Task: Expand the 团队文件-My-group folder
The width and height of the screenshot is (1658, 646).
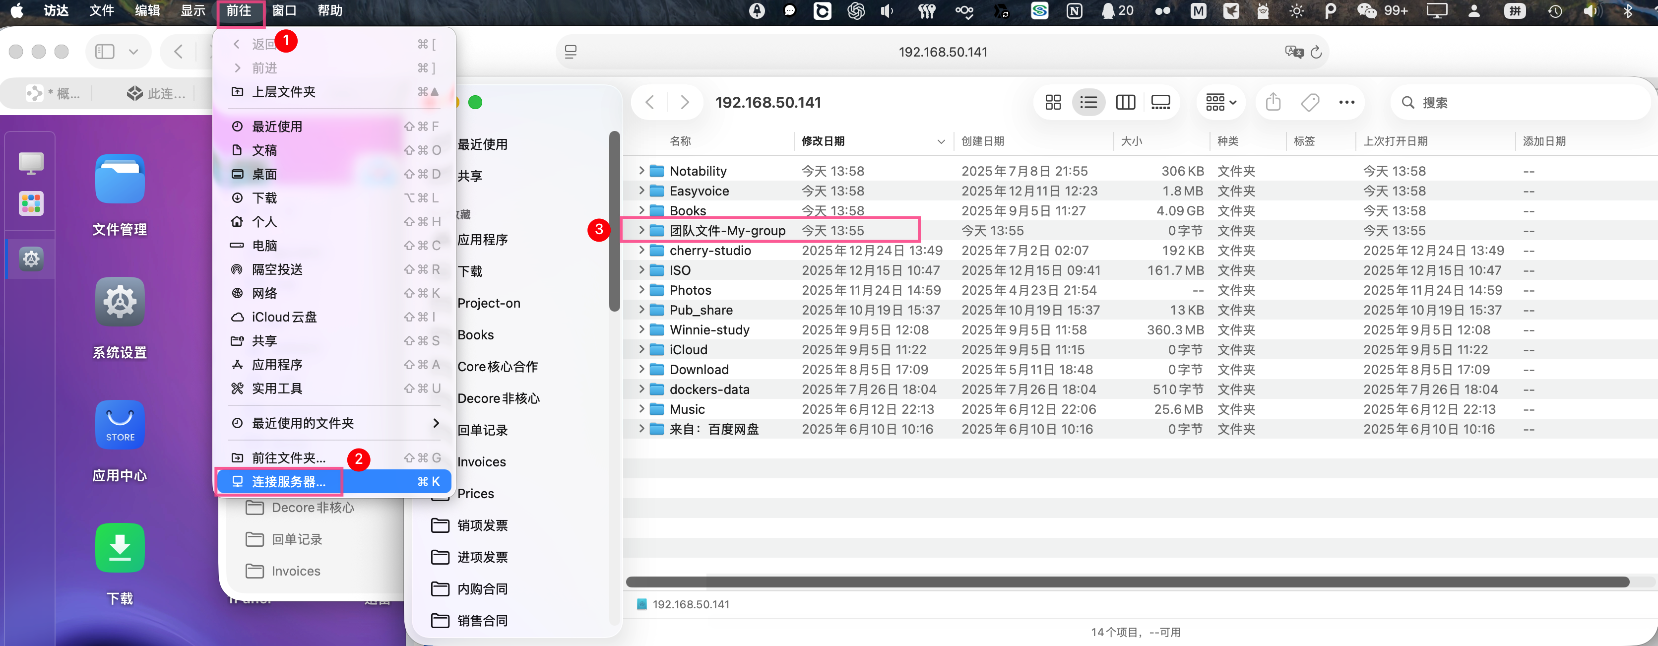Action: [640, 230]
